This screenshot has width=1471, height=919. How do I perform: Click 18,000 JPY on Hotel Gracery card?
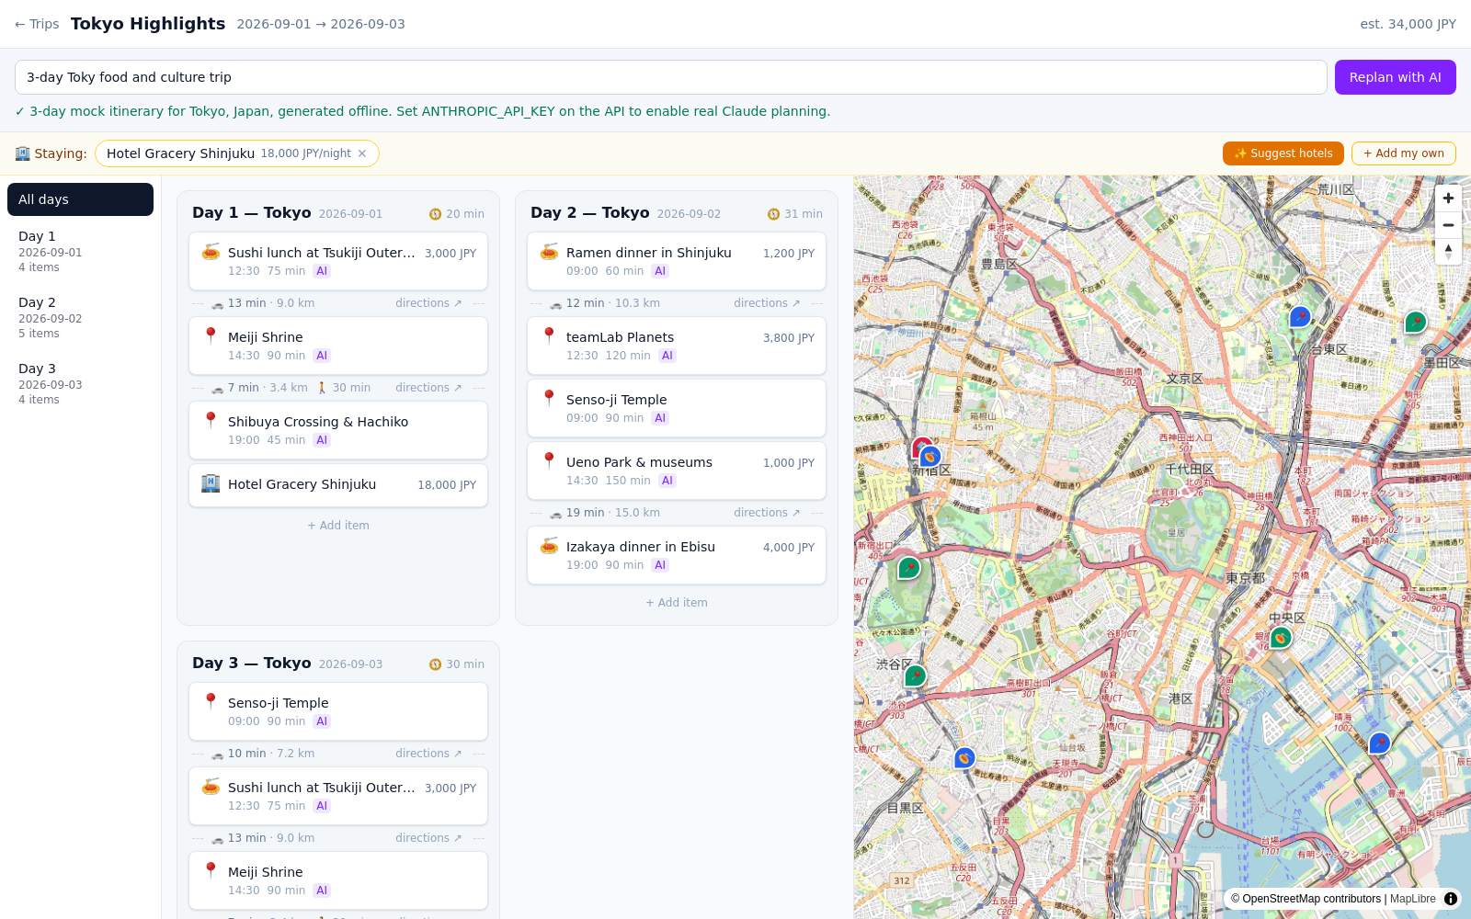click(x=447, y=485)
